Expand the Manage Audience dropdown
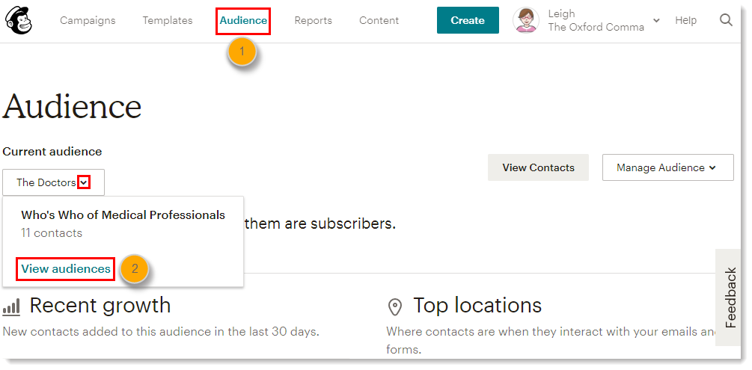Viewport: 752px width, 370px height. [x=667, y=167]
